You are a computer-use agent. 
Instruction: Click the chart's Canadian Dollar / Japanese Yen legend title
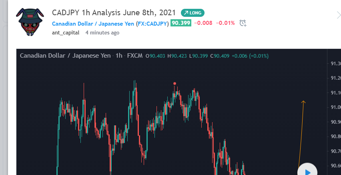click(x=65, y=56)
